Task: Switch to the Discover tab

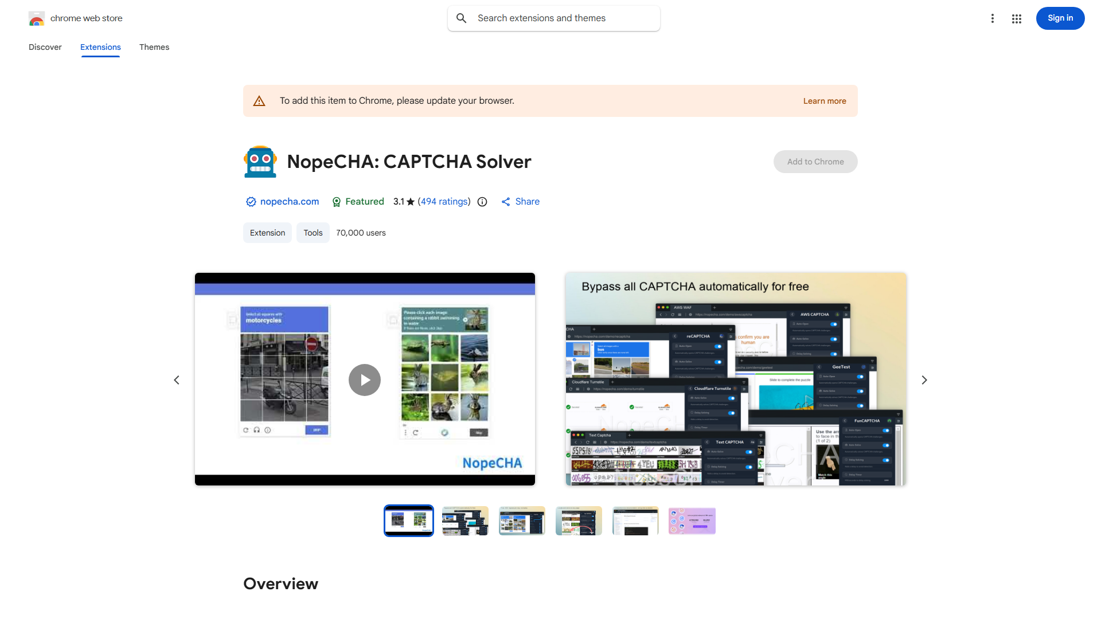Action: (45, 47)
